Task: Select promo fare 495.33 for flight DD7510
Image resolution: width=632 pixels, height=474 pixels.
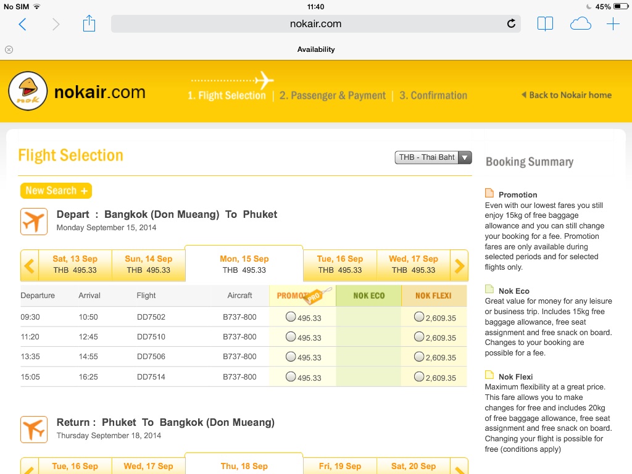Action: [291, 336]
